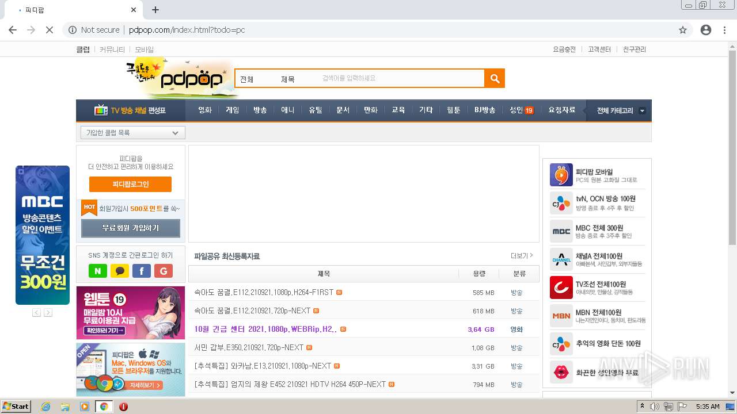Open file explorer from taskbar
Screen dimensions: 737x414
click(65, 407)
